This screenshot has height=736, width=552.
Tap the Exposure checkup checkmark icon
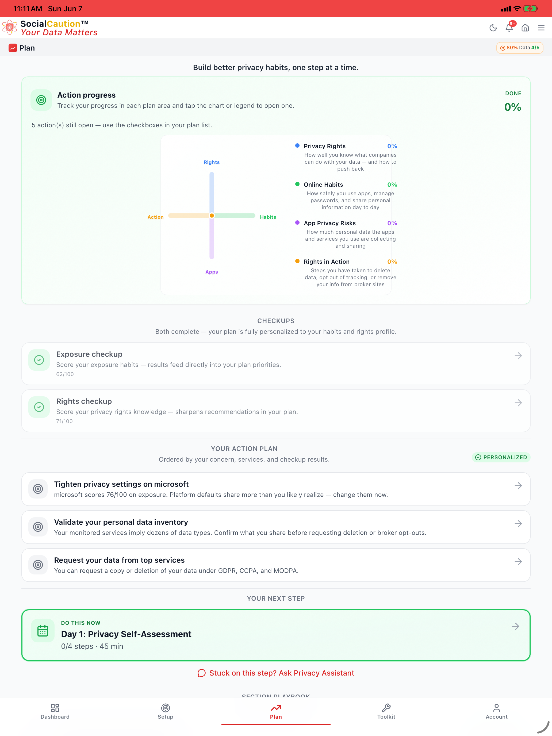click(x=39, y=360)
